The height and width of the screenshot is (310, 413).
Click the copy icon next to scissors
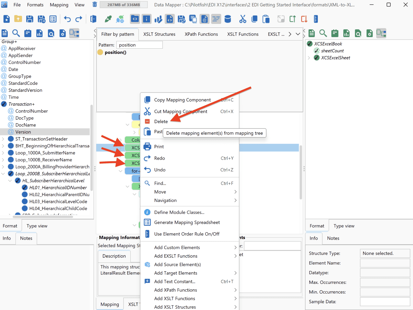[254, 19]
